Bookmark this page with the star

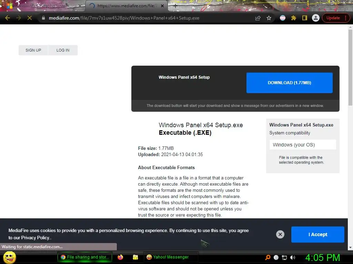pos(269,18)
